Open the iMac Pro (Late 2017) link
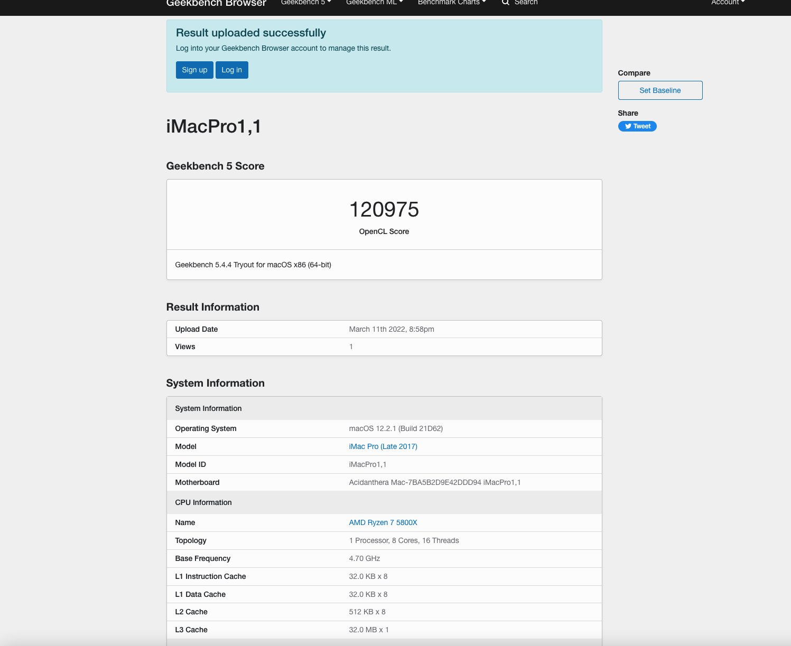The height and width of the screenshot is (646, 791). [383, 446]
